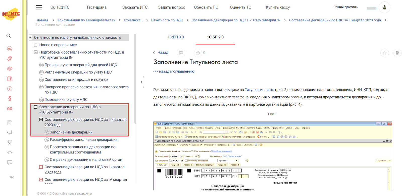Open Заказать ИТС in top menu
This screenshot has height=196, width=402.
tap(135, 7)
